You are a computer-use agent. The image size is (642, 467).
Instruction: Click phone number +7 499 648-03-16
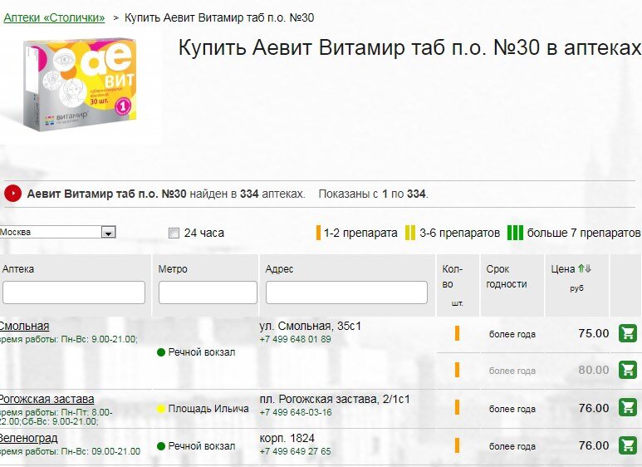click(296, 412)
